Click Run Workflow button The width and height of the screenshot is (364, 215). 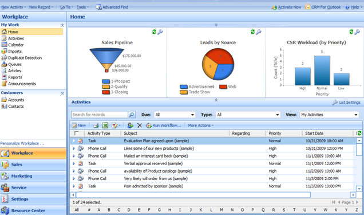click(164, 126)
